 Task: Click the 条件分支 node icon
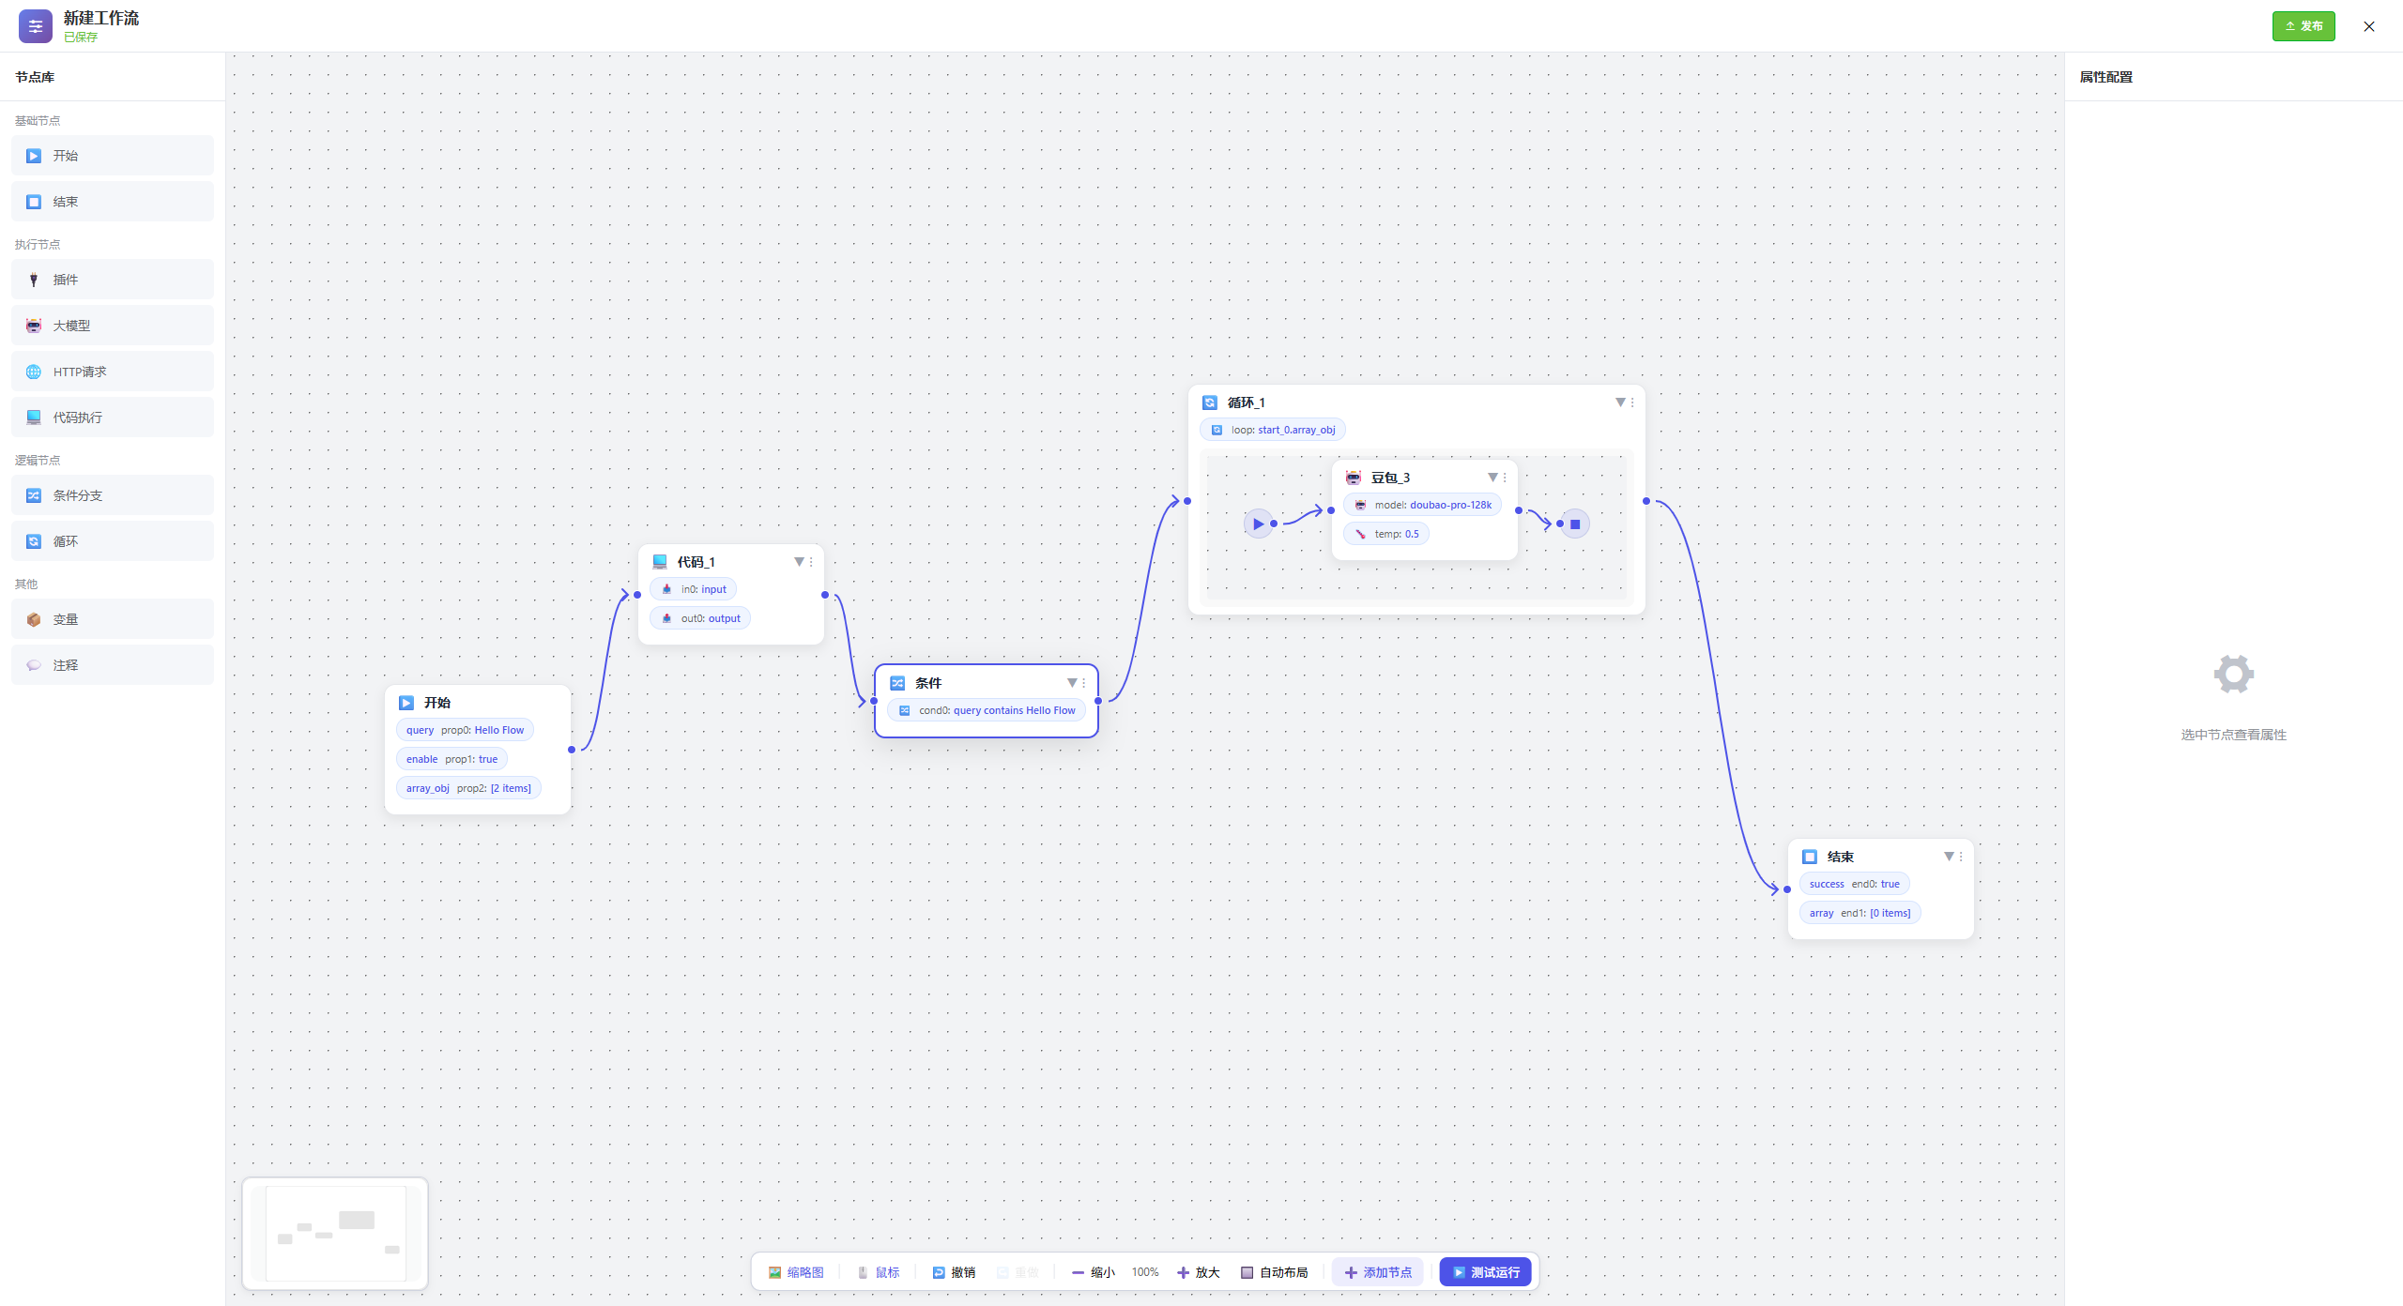(34, 495)
